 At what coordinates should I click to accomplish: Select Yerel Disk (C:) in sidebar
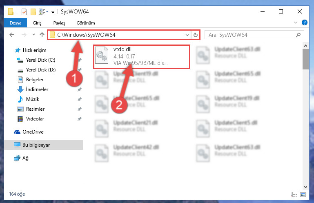[40, 60]
